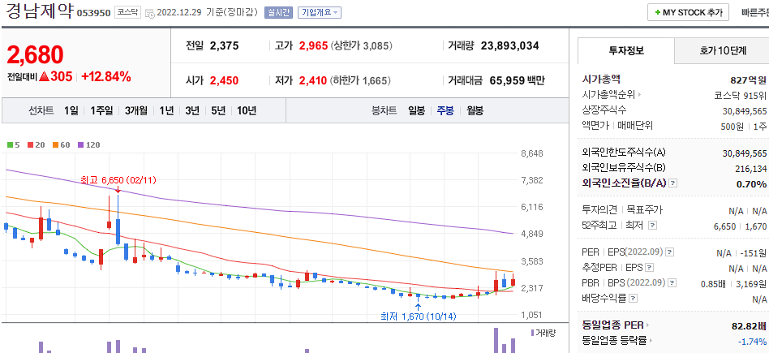Screen dimensions: 769x353
Task: Switch to the 호가10단계 tab
Action: (x=722, y=50)
